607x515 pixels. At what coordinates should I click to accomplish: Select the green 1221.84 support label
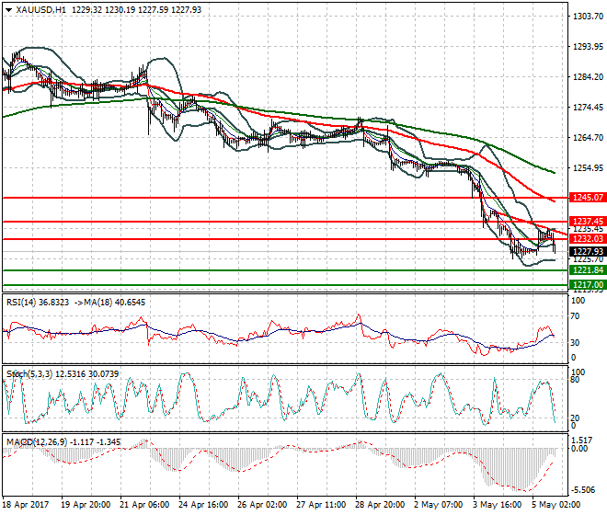tap(587, 270)
